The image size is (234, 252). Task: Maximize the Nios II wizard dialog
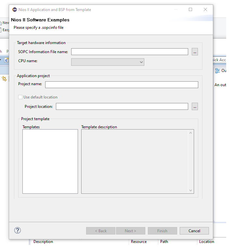pyautogui.click(x=190, y=9)
